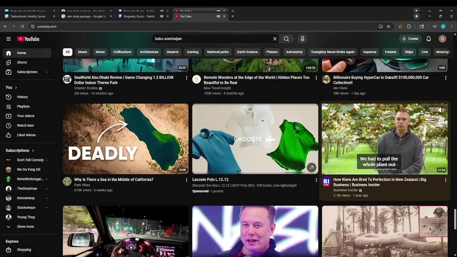The width and height of the screenshot is (457, 257).
Task: Expand the Subscriptions section header
Action: pyautogui.click(x=20, y=151)
